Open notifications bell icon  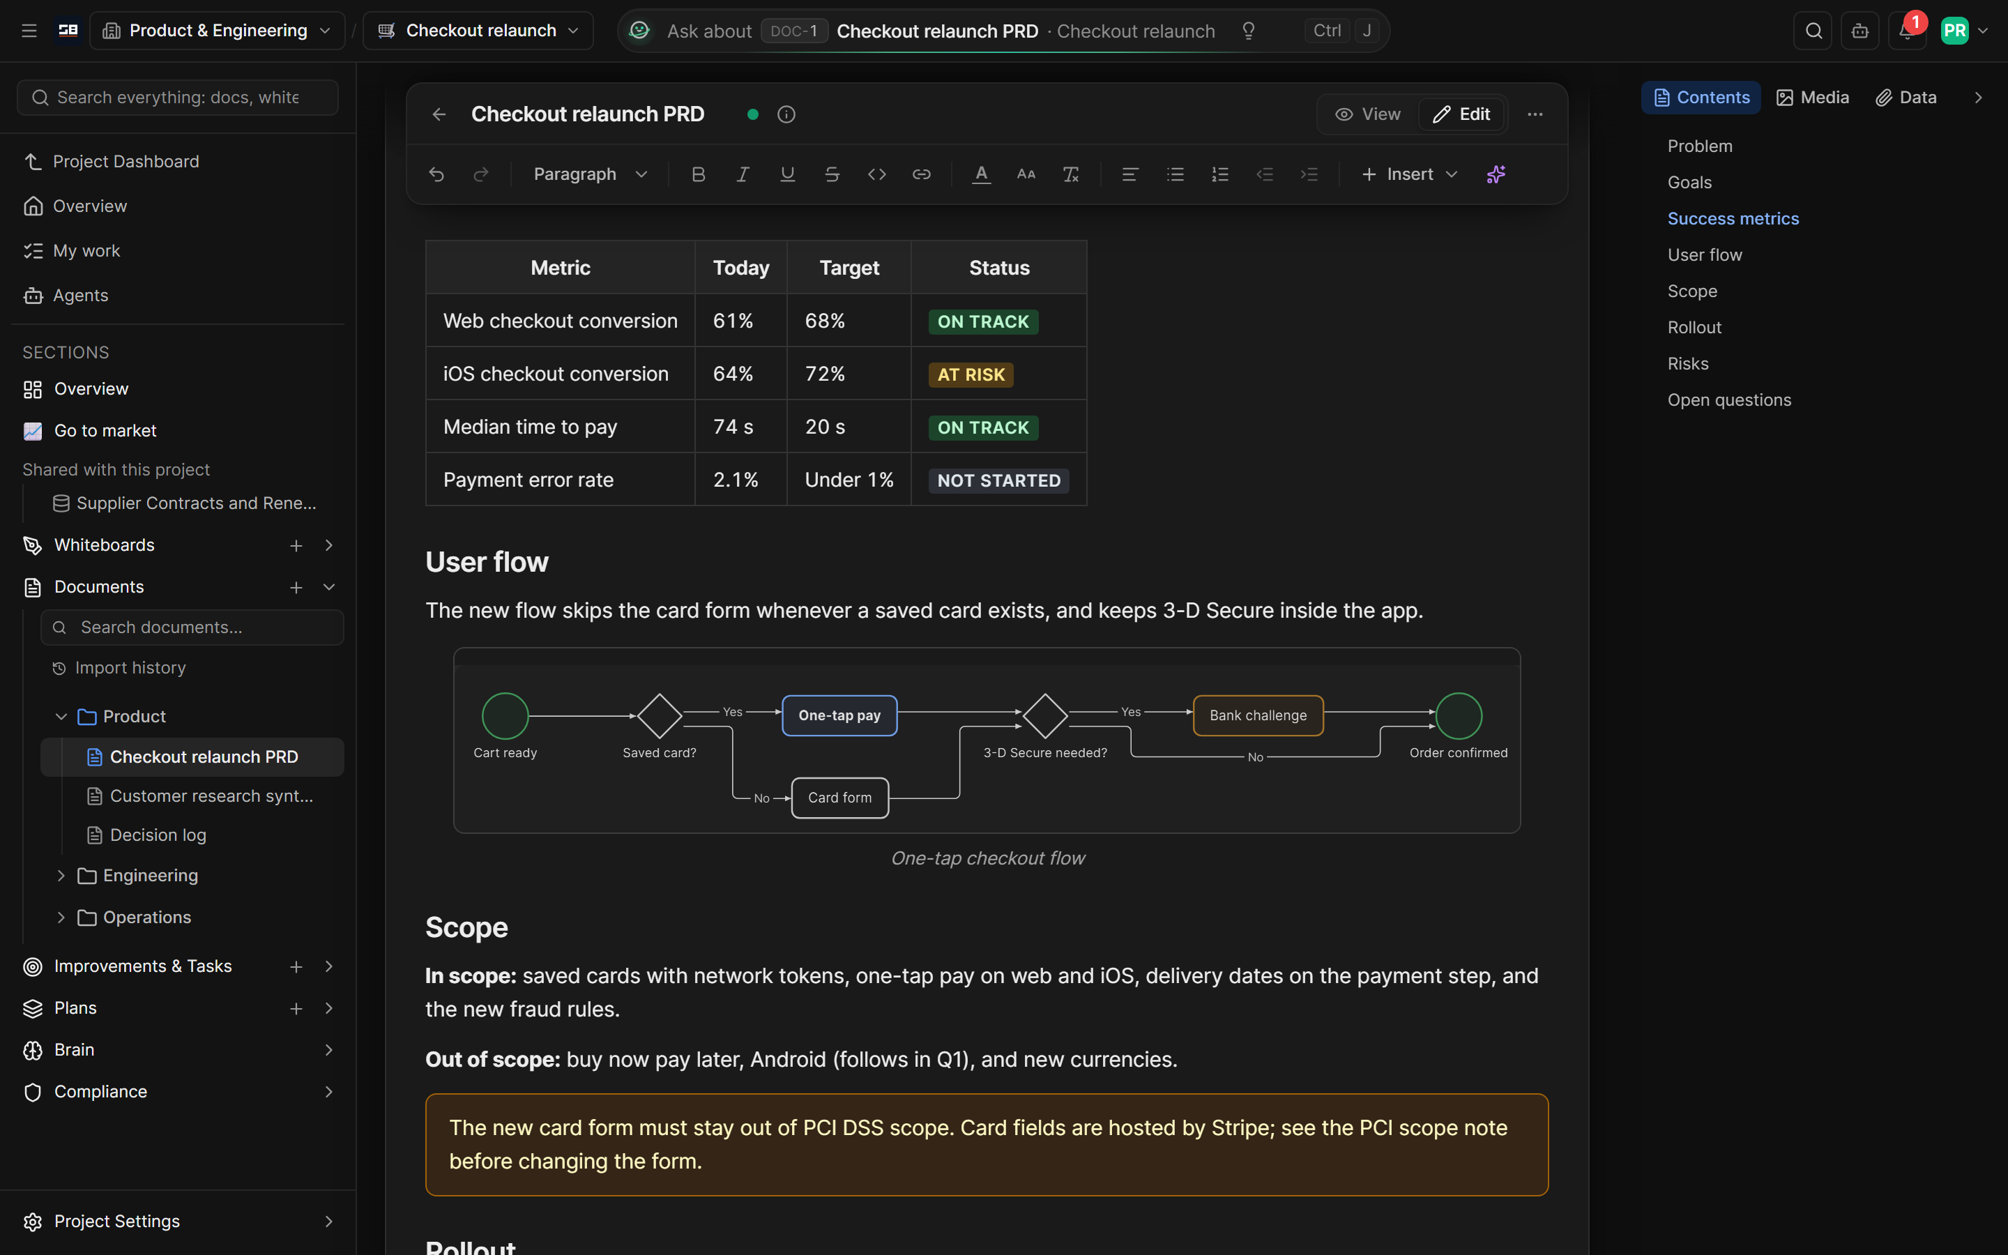[x=1907, y=31]
